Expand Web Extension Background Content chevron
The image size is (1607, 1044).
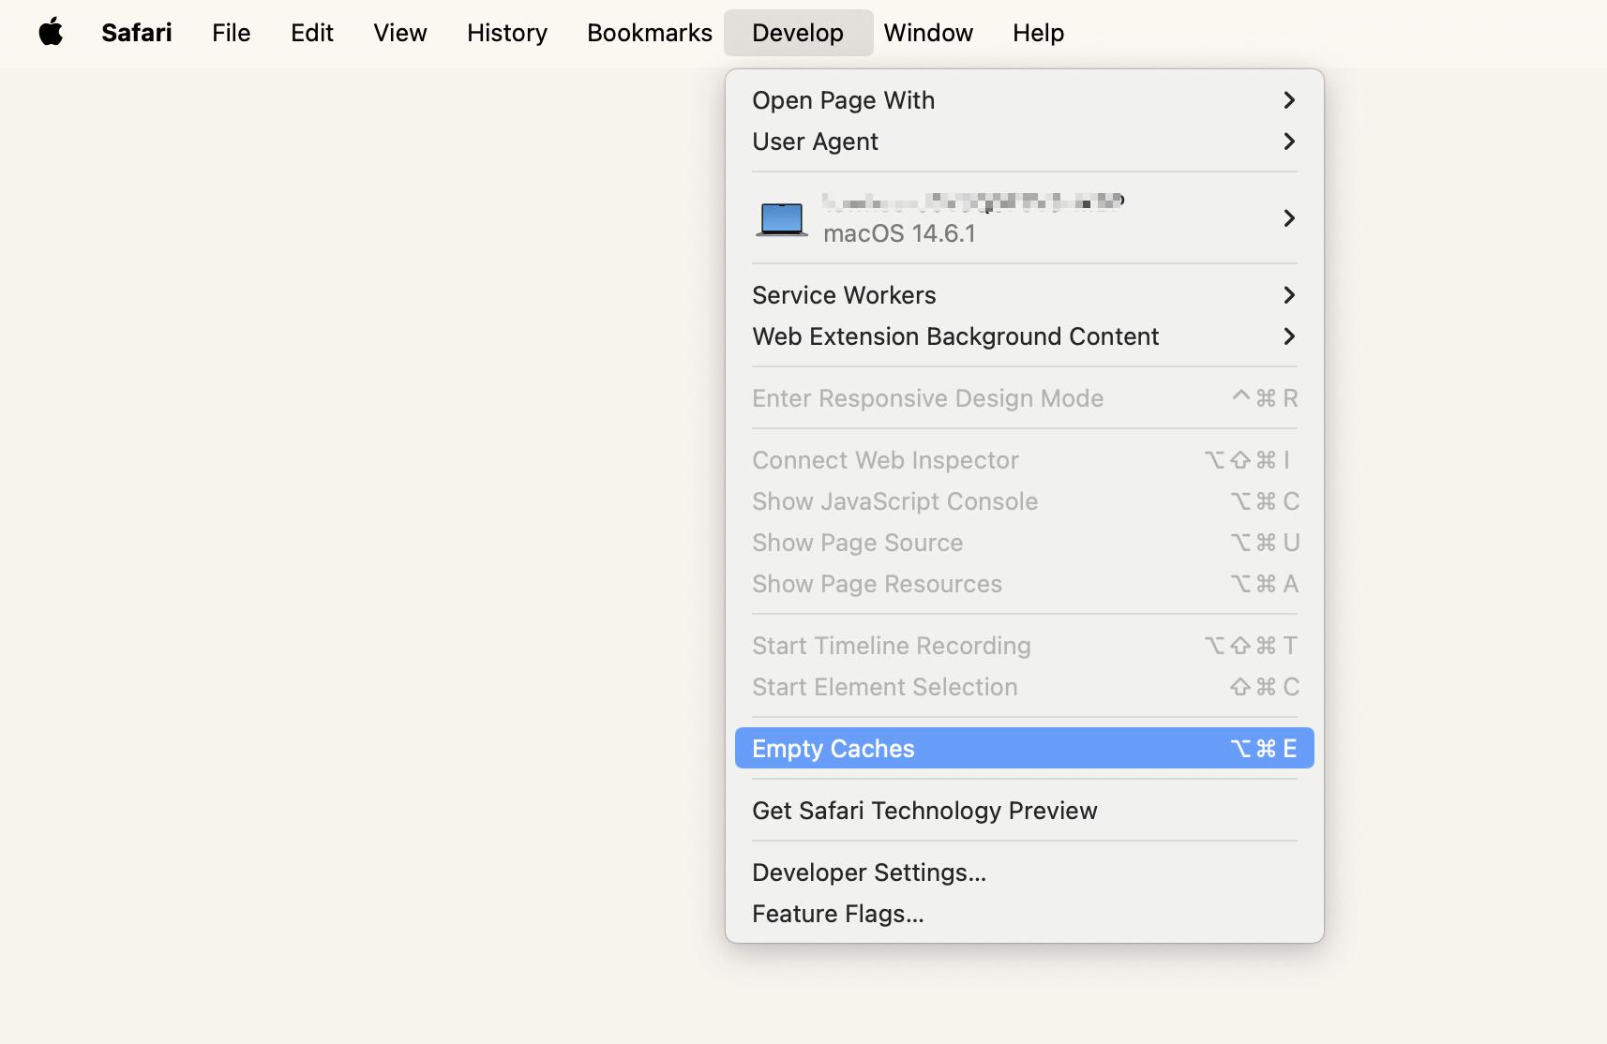(x=1289, y=336)
